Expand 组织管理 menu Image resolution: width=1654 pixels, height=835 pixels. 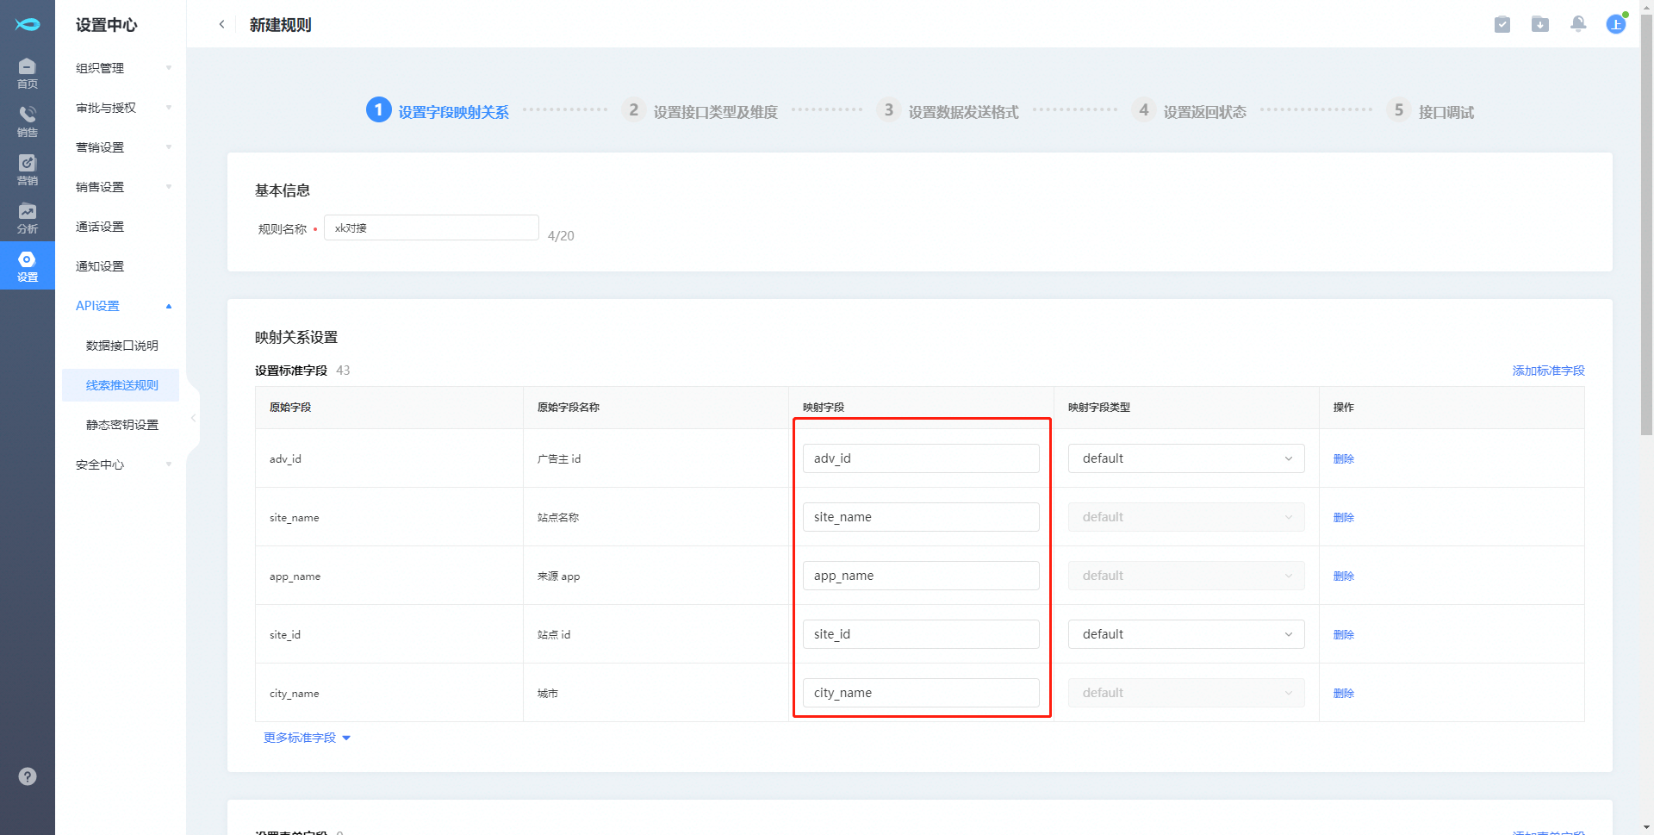tap(124, 68)
